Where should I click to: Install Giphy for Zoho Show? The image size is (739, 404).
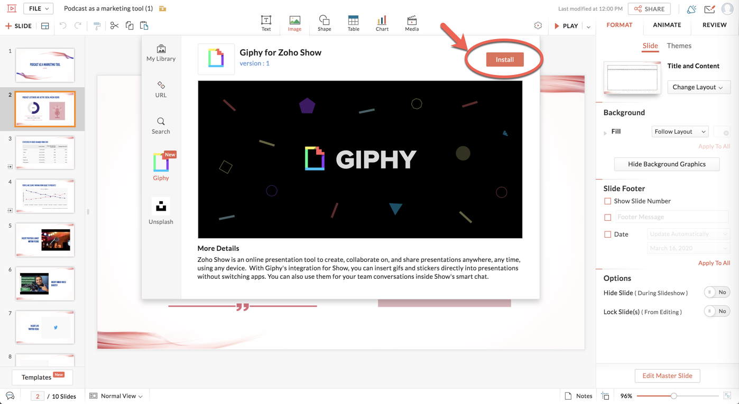[505, 60]
